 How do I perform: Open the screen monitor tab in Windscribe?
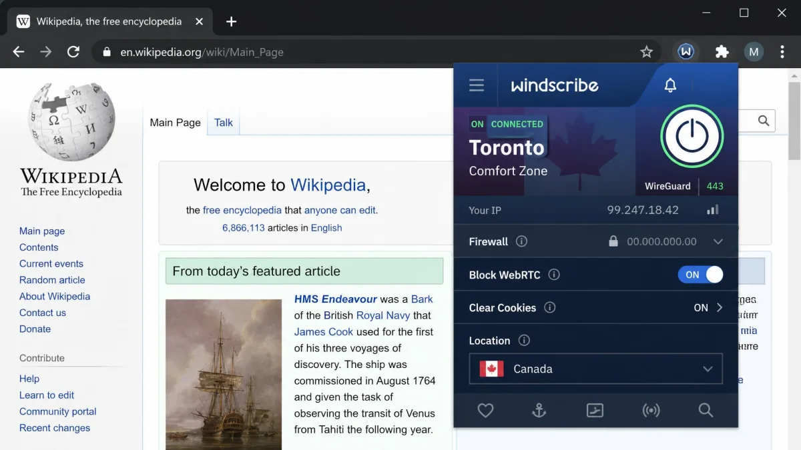coord(595,411)
